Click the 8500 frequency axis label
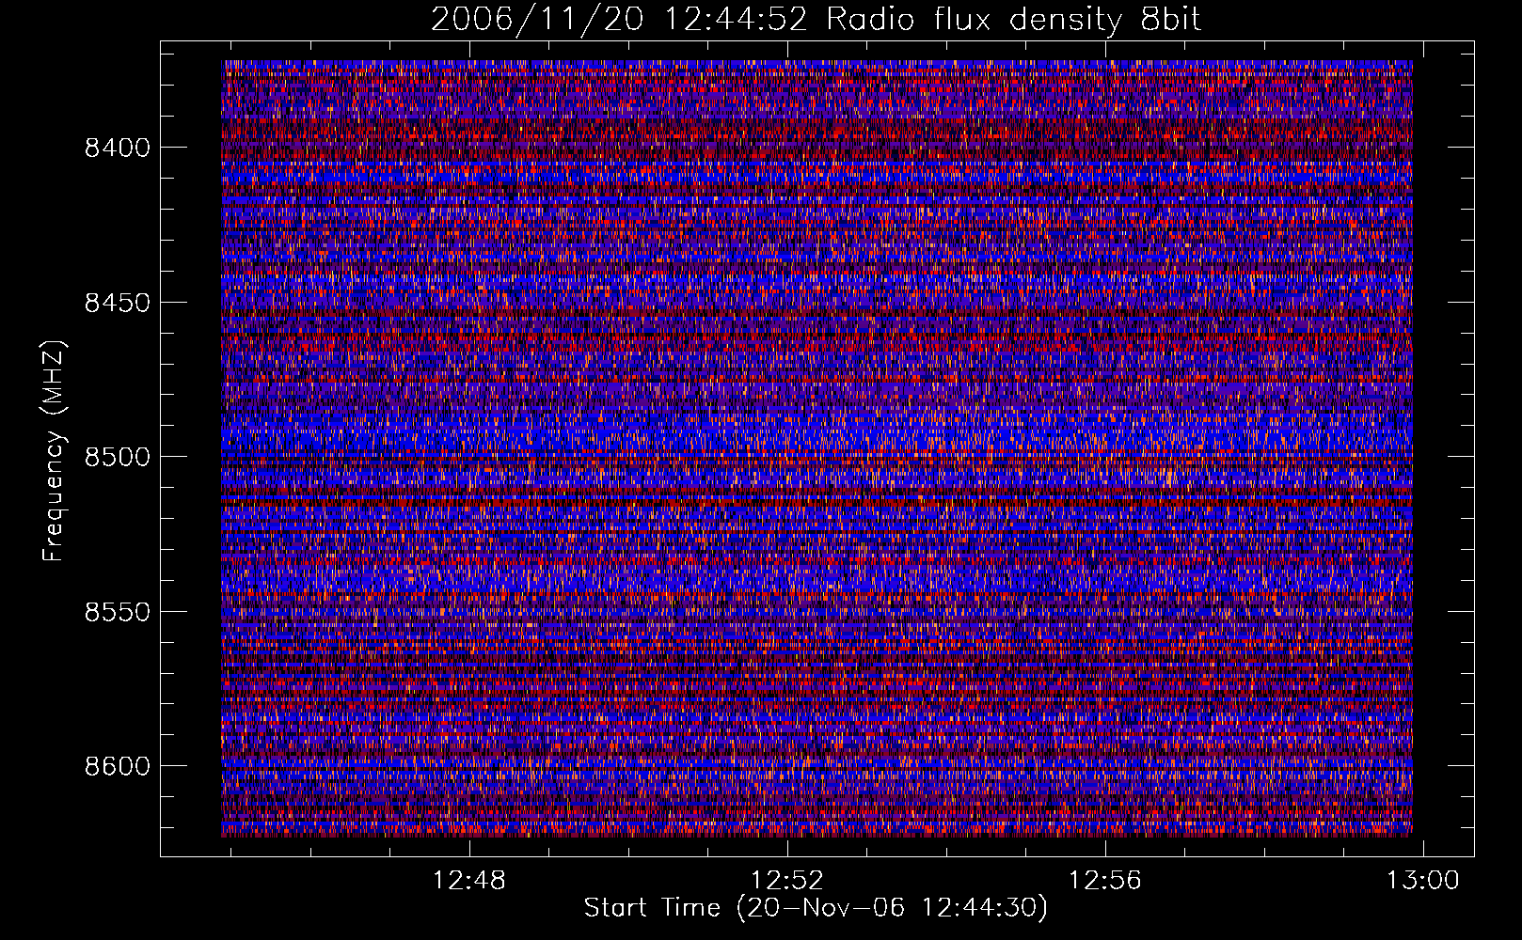Viewport: 1522px width, 940px height. click(118, 457)
